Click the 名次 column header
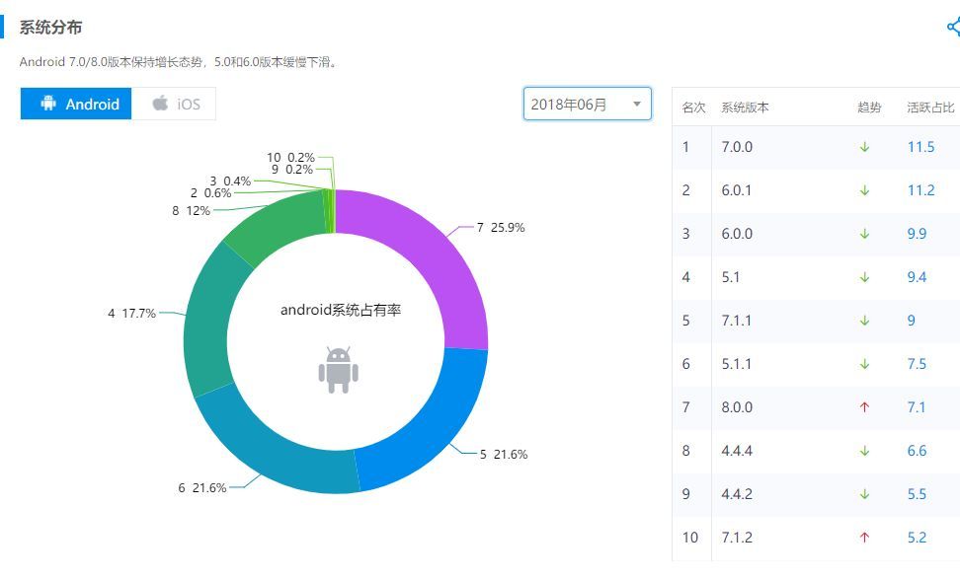The height and width of the screenshot is (579, 960). [693, 108]
